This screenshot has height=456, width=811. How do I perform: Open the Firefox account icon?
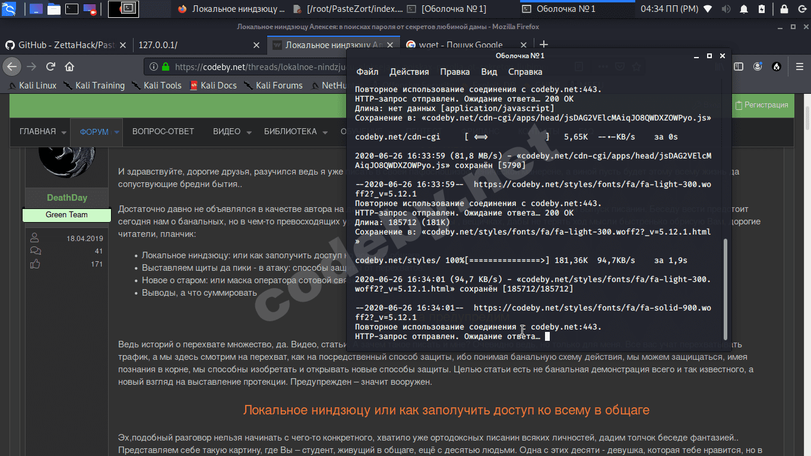757,67
